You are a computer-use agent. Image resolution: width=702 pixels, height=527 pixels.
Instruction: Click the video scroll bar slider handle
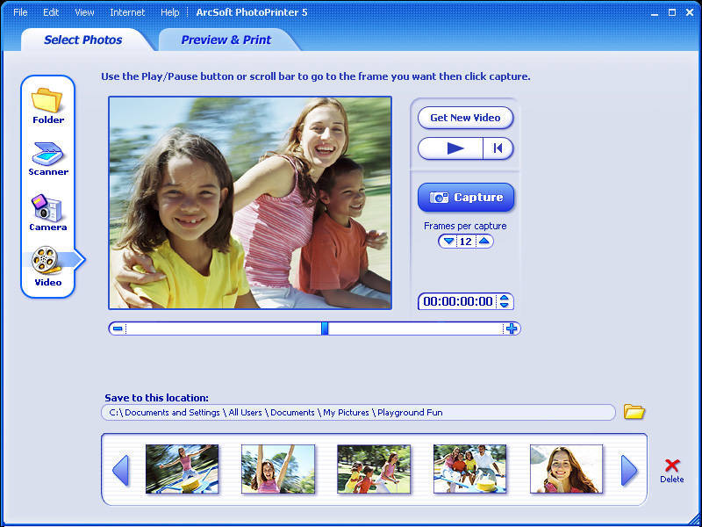[325, 328]
